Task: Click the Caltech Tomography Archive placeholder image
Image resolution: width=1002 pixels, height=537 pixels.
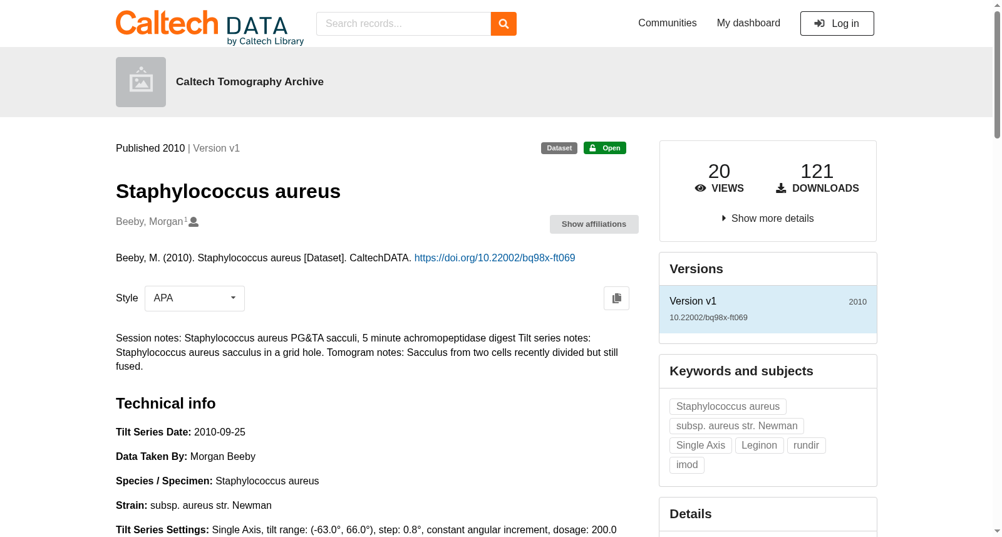Action: 141,82
